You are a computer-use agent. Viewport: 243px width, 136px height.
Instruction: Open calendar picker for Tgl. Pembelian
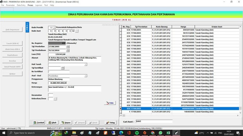68,47
